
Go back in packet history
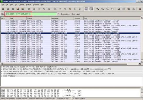click(60, 9)
